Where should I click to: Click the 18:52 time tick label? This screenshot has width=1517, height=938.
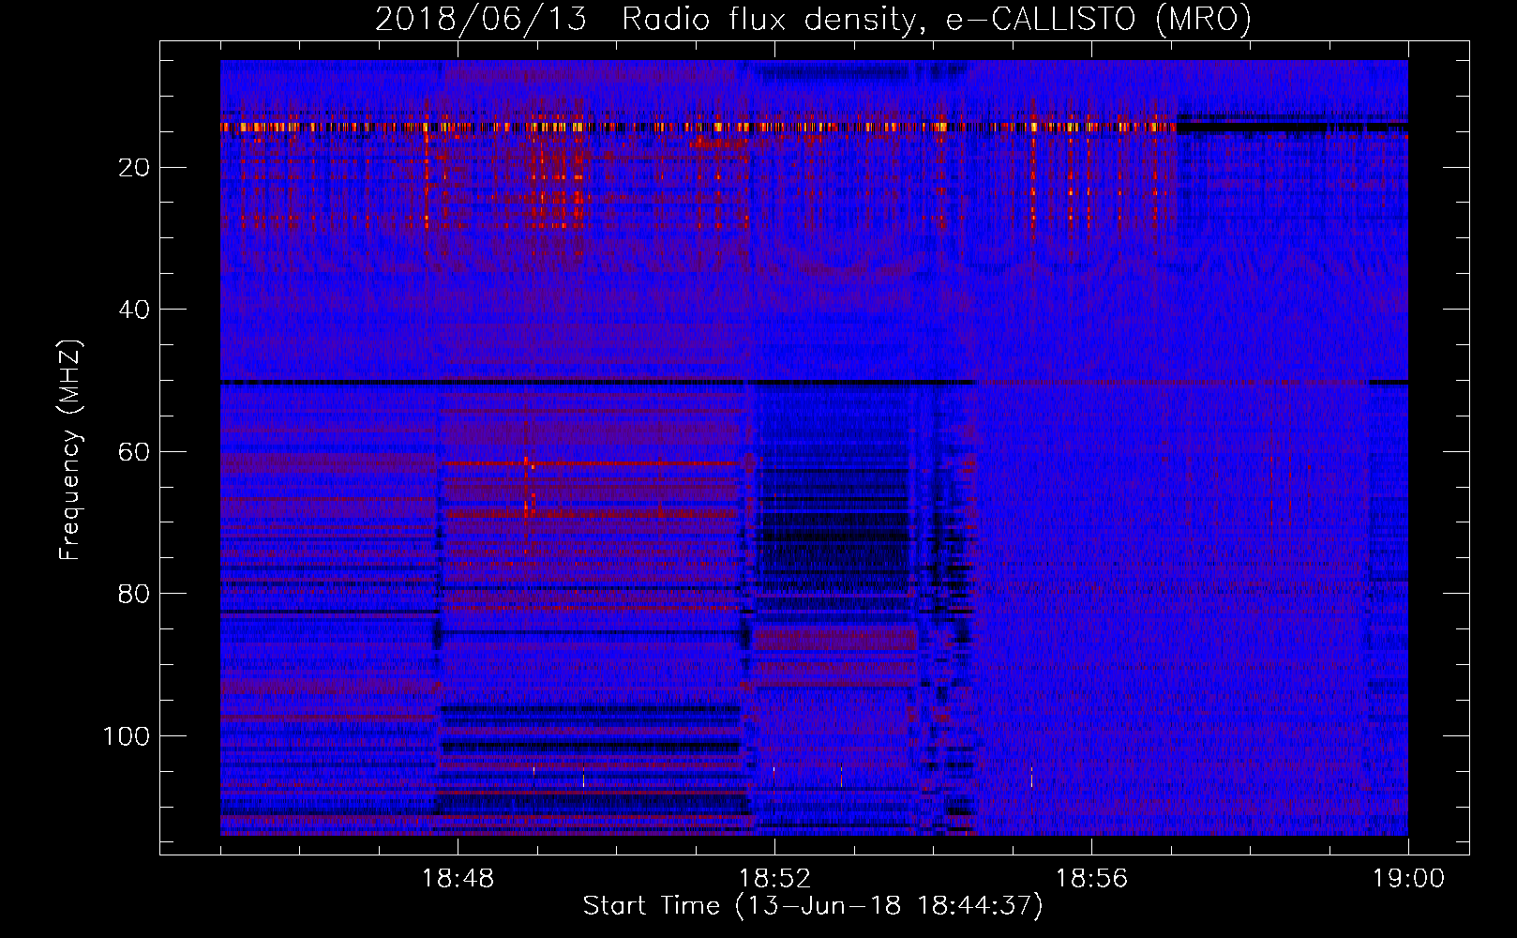(x=774, y=879)
